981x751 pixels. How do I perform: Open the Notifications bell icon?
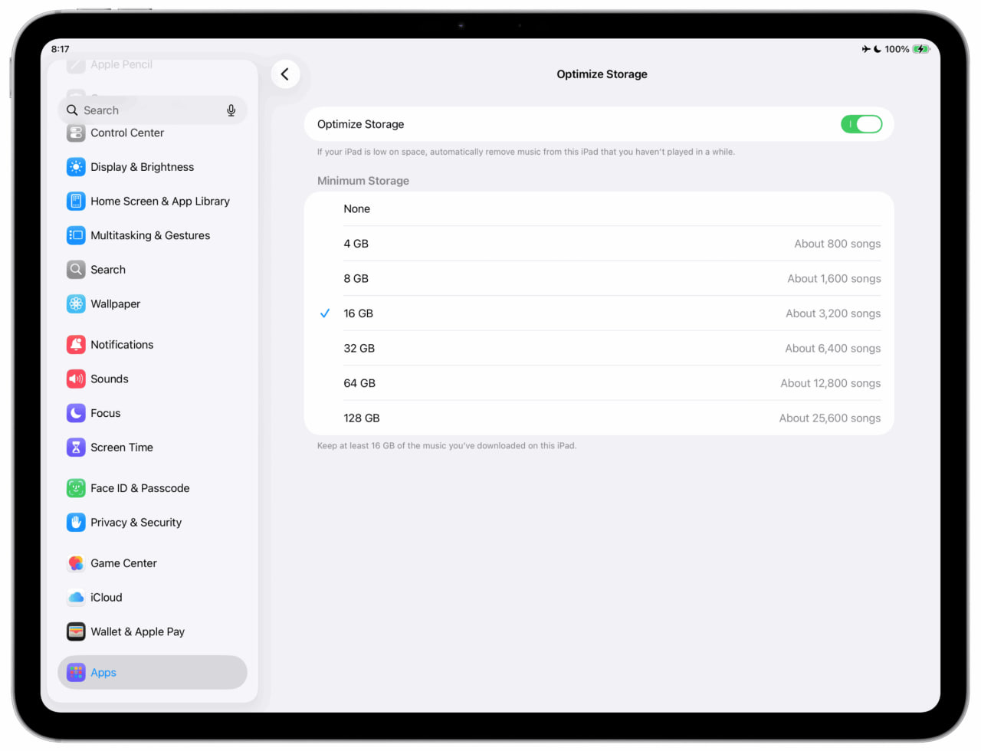pyautogui.click(x=76, y=345)
